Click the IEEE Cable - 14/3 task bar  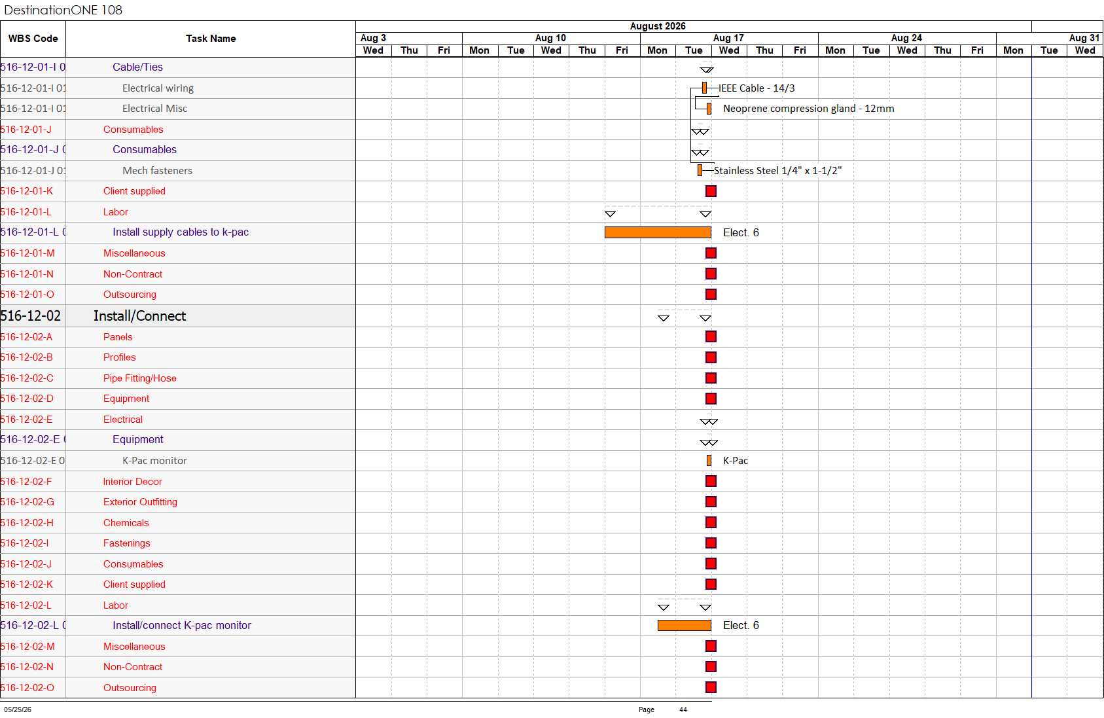704,88
